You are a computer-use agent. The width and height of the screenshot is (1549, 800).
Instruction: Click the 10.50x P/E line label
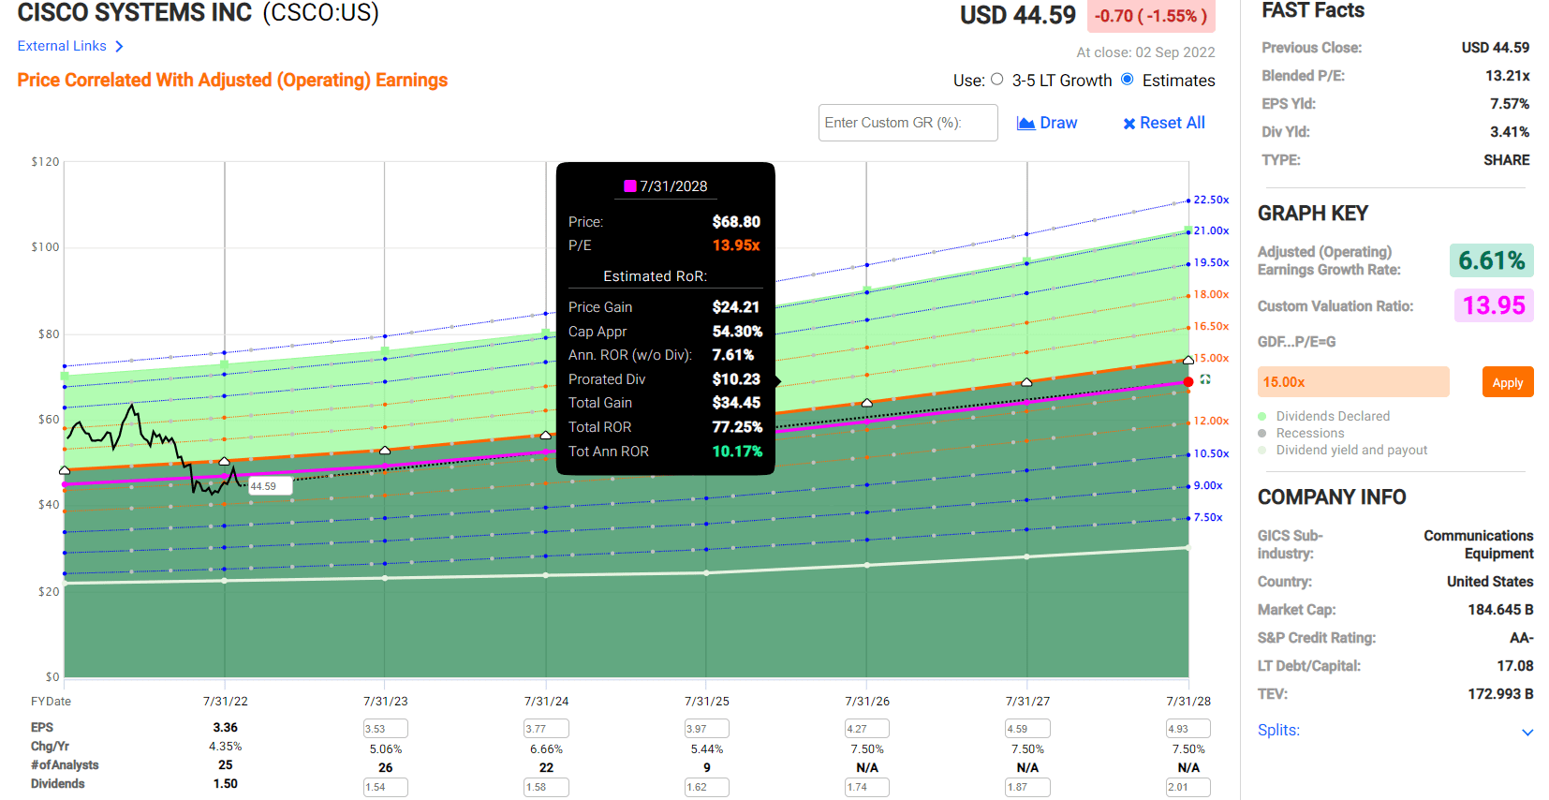pos(1211,453)
